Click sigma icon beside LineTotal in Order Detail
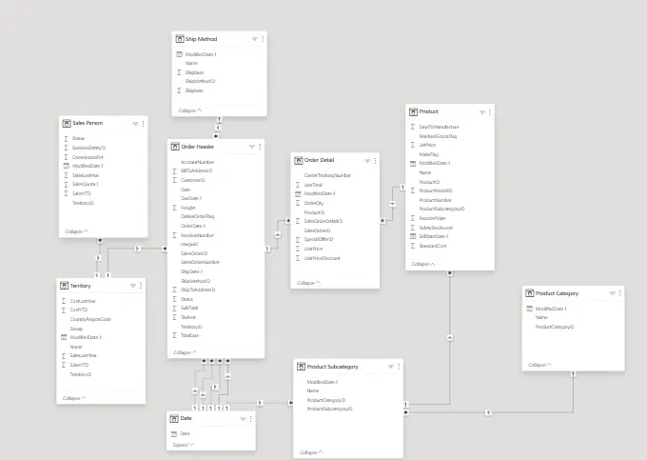 click(298, 185)
